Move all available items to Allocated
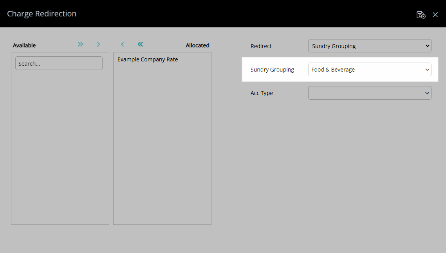This screenshot has height=253, width=446. coord(81,44)
